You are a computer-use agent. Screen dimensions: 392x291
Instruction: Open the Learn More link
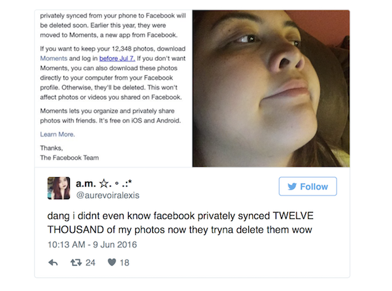click(x=57, y=134)
